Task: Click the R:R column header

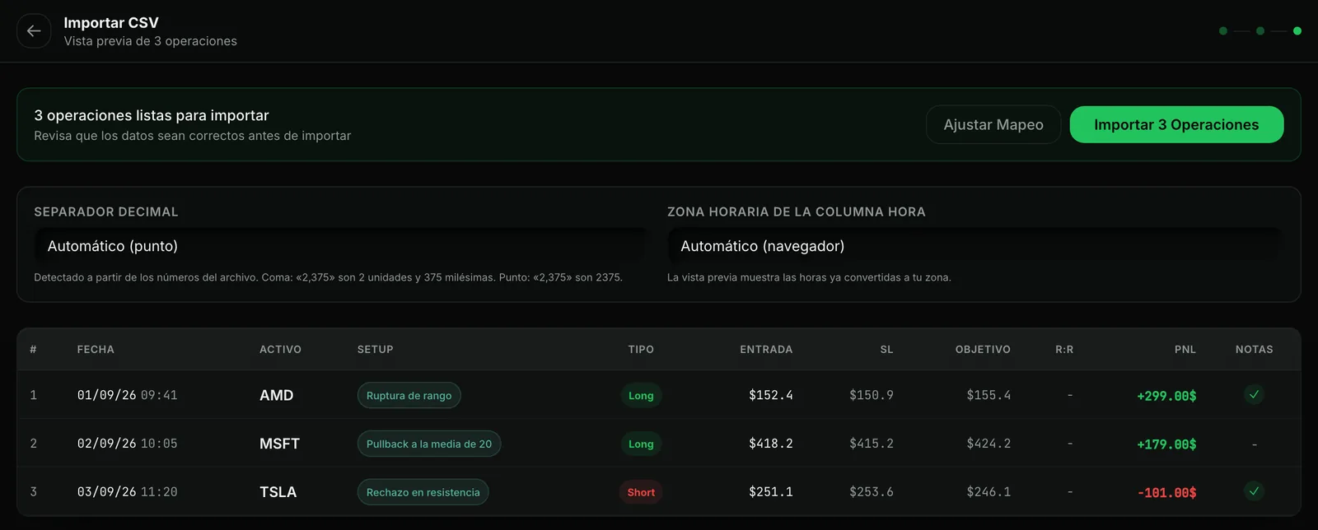Action: click(1064, 350)
